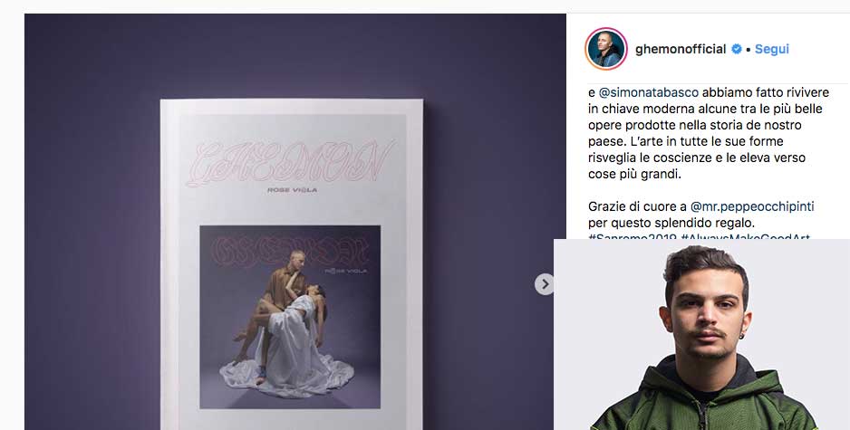The width and height of the screenshot is (850, 430).
Task: Click "Grazie di cuore a" caption text
Action: pos(638,206)
